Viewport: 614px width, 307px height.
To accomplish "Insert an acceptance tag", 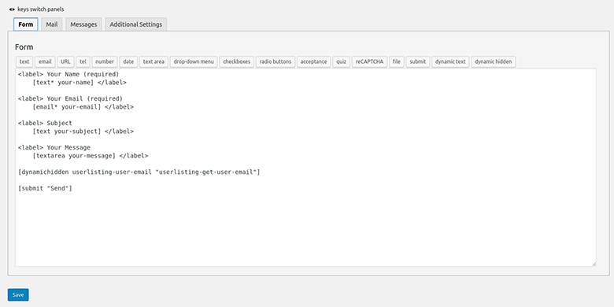I will pos(313,61).
